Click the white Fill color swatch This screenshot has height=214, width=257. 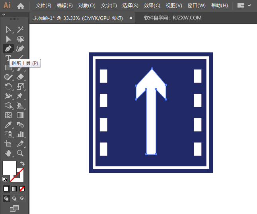click(10, 168)
